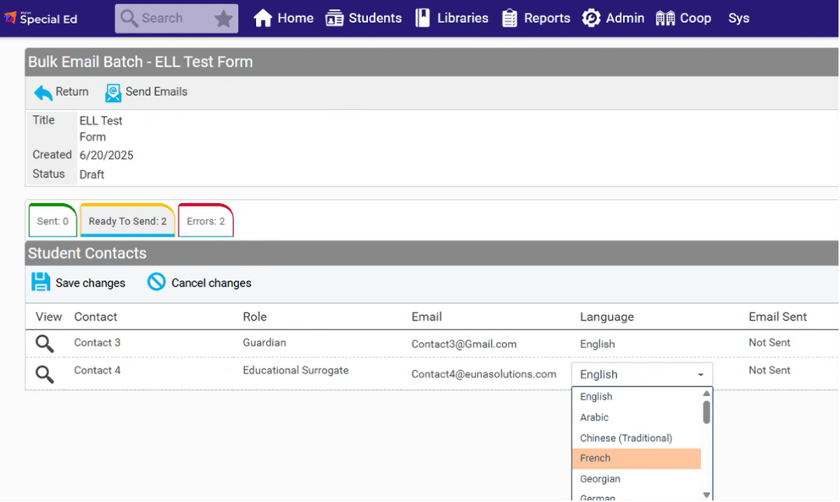This screenshot has width=840, height=502.
Task: Click the Home house icon
Action: click(263, 18)
